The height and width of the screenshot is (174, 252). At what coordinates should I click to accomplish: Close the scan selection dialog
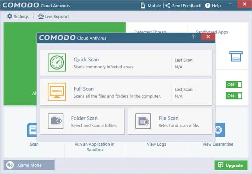pyautogui.click(x=208, y=37)
